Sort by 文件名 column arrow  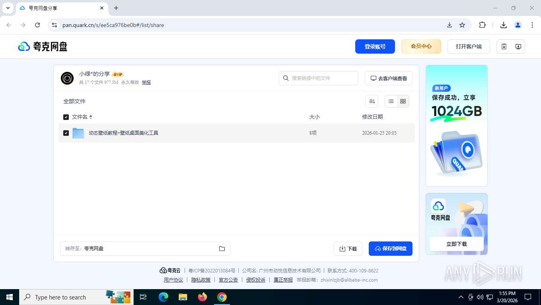click(91, 117)
